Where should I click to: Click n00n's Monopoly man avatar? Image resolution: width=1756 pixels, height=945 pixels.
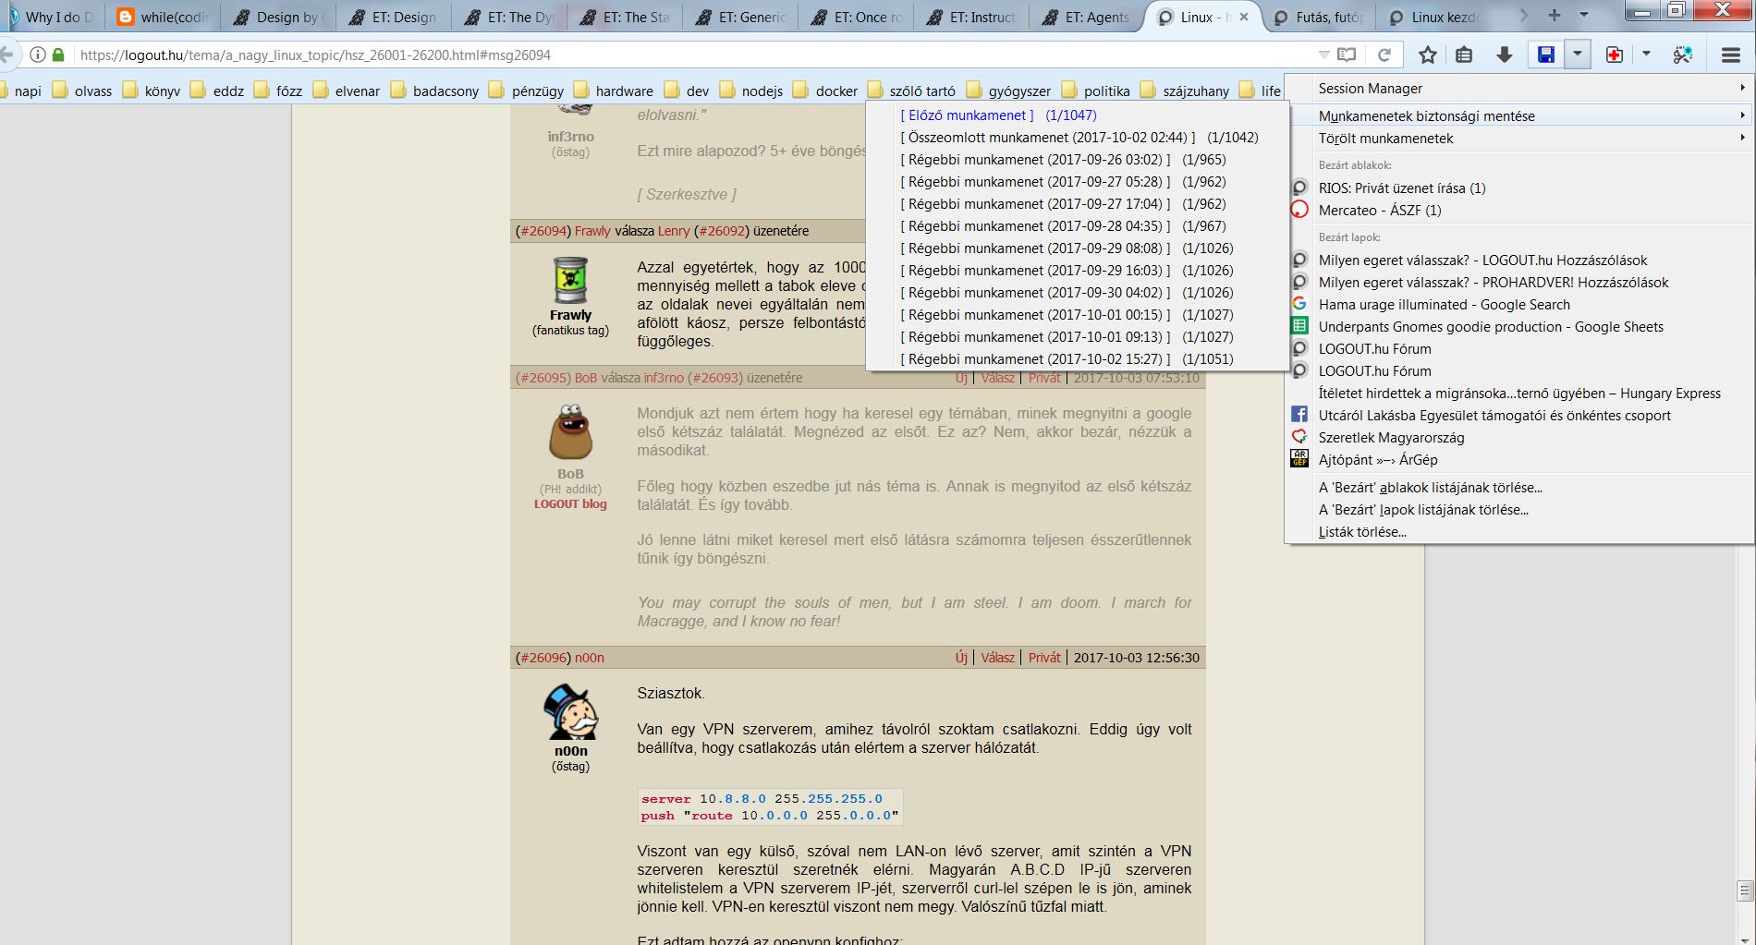[x=570, y=711]
